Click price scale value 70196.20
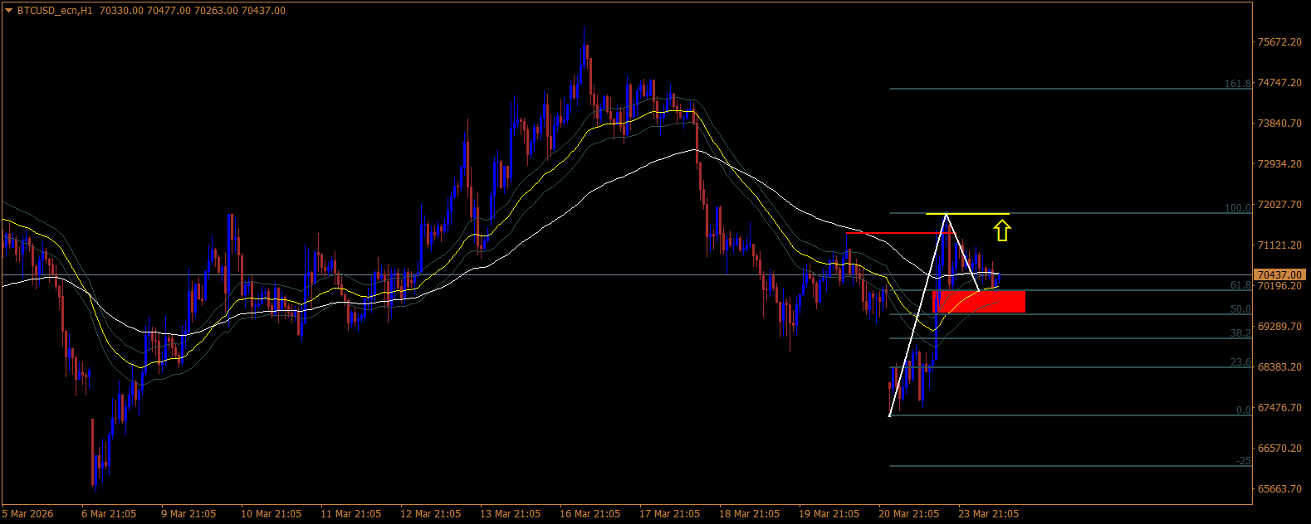1311x524 pixels. coord(1279,286)
